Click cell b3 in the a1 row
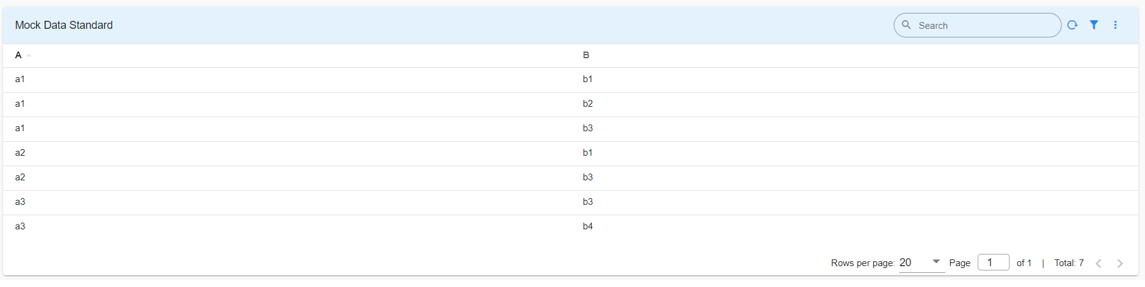 click(588, 128)
